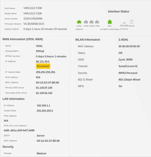Click the 802.11b/g/n Mixed mode value
The height and width of the screenshot is (157, 151).
[129, 80]
